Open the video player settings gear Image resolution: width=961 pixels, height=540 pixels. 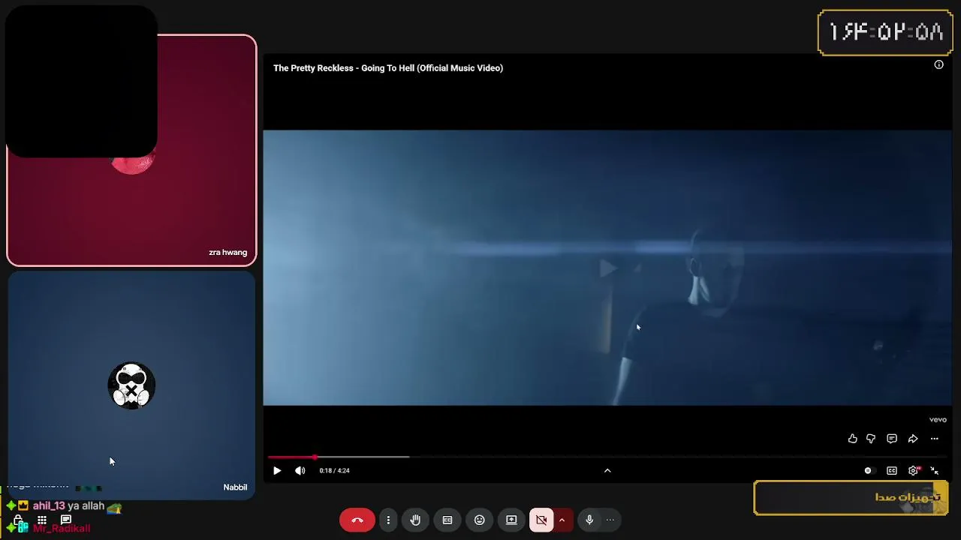click(914, 471)
